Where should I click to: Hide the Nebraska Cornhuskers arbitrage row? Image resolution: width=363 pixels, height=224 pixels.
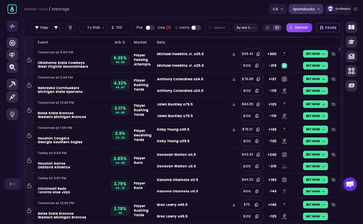tap(333, 79)
